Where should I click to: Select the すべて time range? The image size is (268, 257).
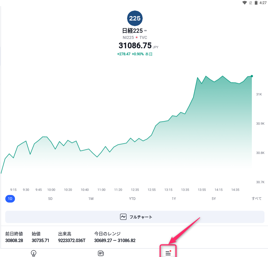point(257,198)
